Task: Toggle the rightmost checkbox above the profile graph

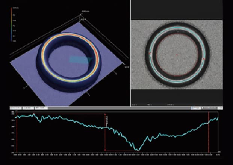Action: [203, 108]
